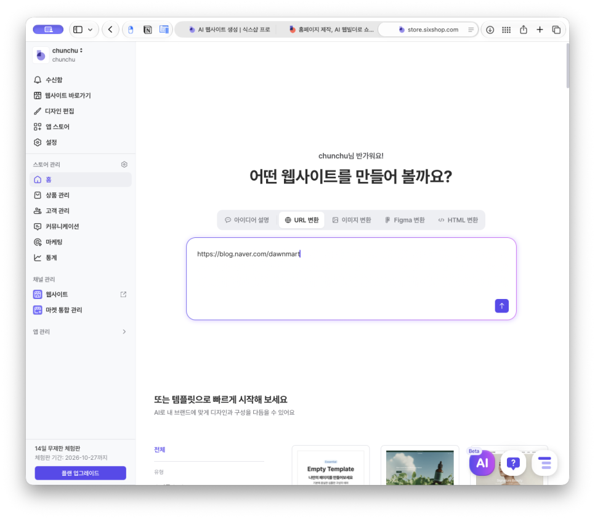The height and width of the screenshot is (519, 595).
Task: Open 설정 gear item in sidebar
Action: 45,142
